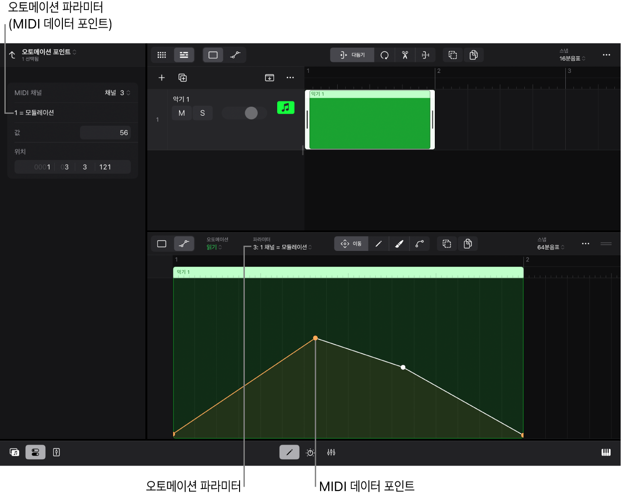Adjust the 악기 1 track volume slider
The height and width of the screenshot is (499, 622).
tap(251, 113)
